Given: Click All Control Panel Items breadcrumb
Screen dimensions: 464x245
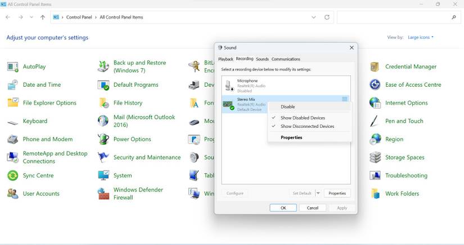Looking at the screenshot, I should tap(121, 17).
